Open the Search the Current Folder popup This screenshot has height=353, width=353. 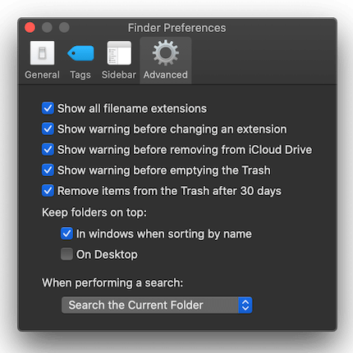(157, 305)
